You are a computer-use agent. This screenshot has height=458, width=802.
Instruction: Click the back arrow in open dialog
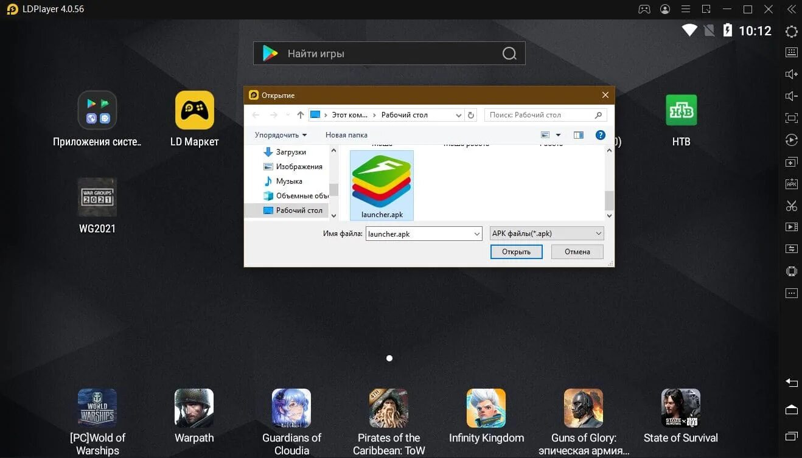coord(256,115)
